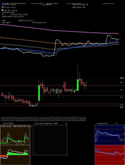Click the blue Stochastics chart panel
Image resolution: width=125 pixels, height=165 pixels.
(x=110, y=135)
